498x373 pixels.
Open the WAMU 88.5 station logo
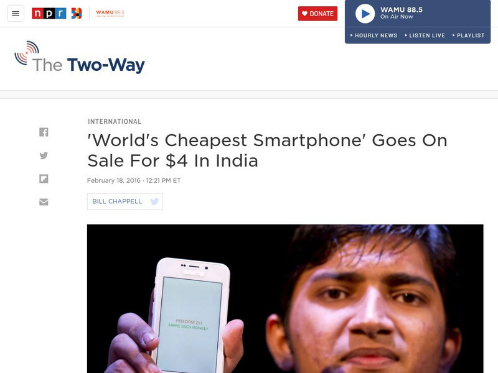point(110,13)
